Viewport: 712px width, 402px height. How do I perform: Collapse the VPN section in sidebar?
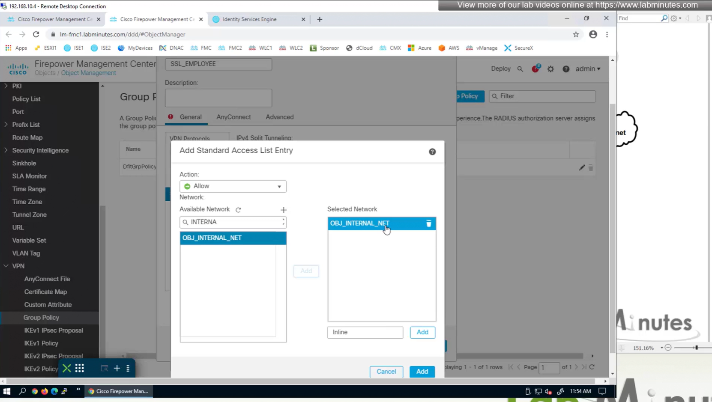coord(6,266)
